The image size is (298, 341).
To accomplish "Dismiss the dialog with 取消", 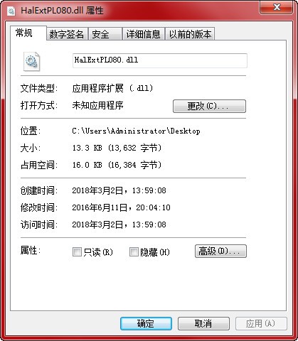I will point(203,323).
